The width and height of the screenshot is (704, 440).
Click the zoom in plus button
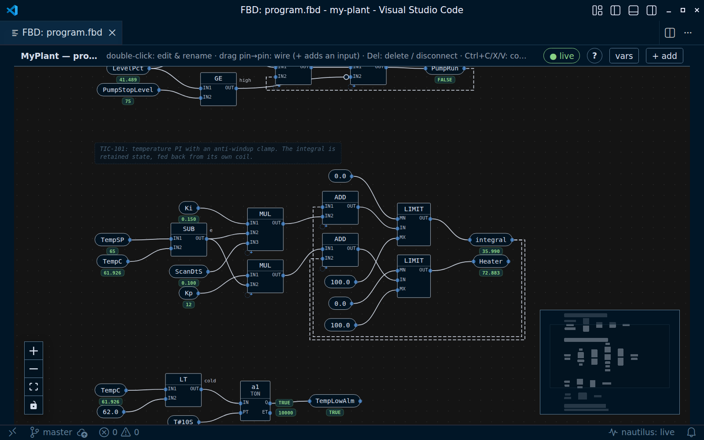click(33, 351)
